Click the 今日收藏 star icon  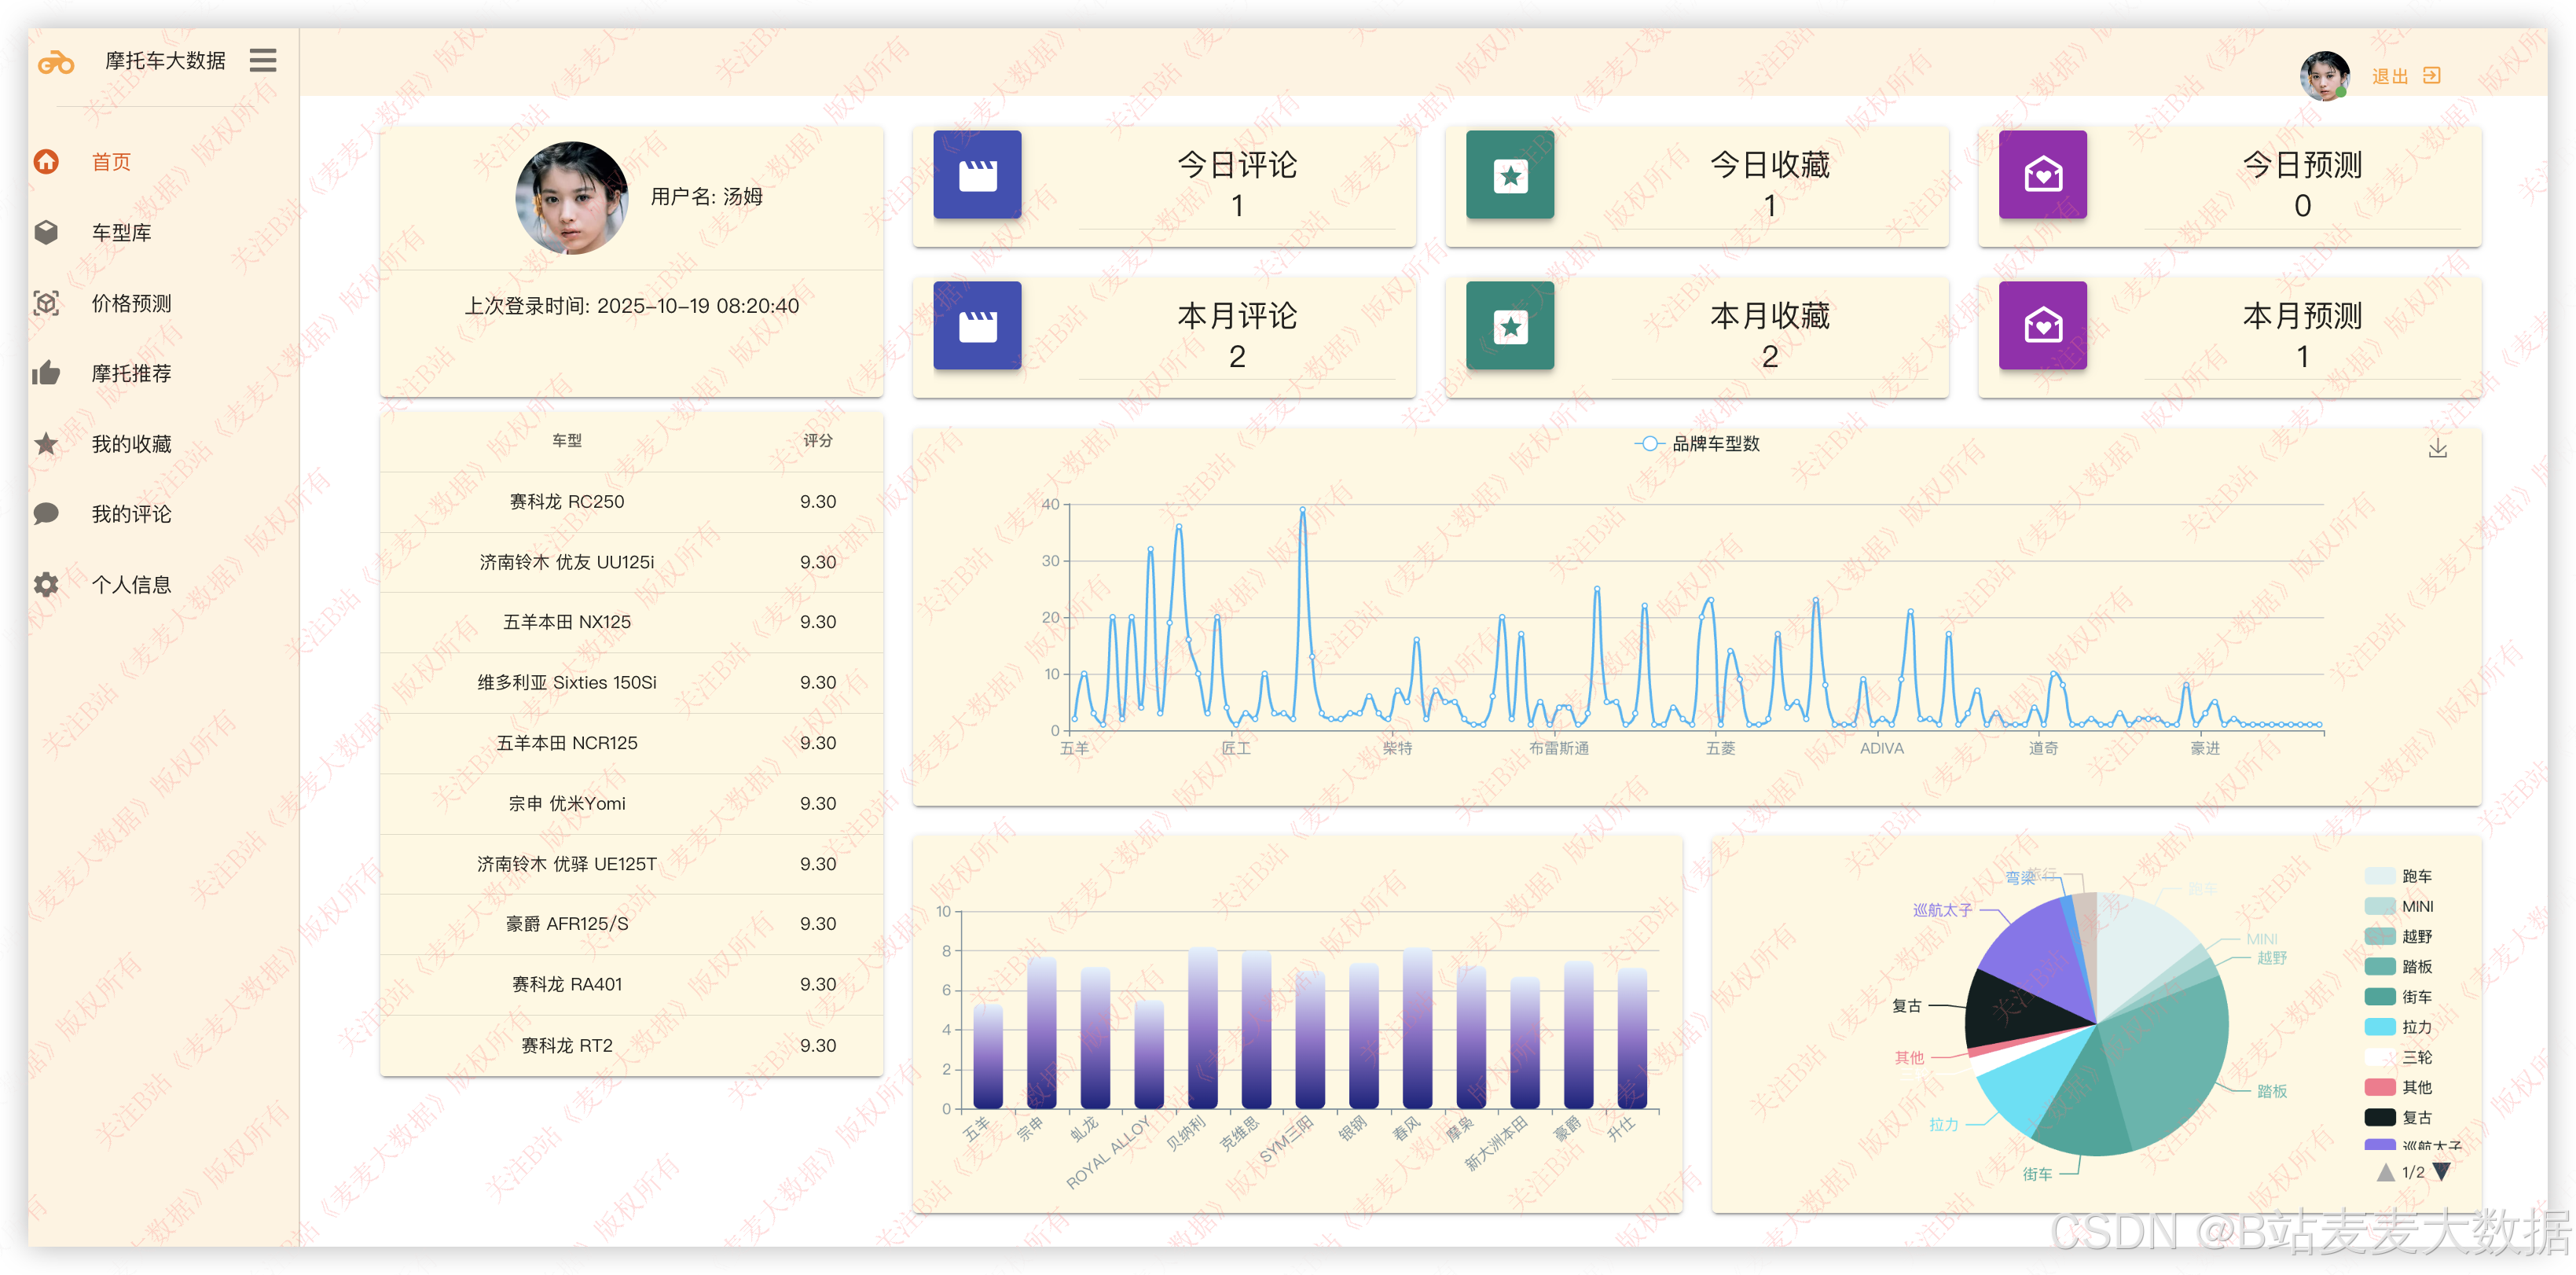point(1510,175)
